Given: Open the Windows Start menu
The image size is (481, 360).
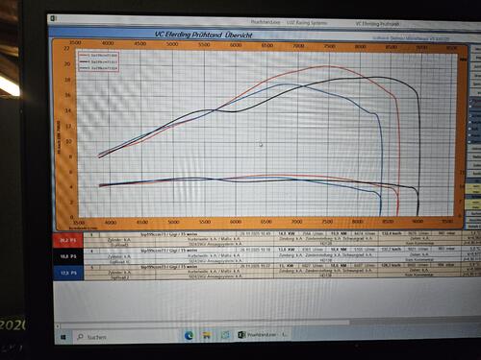Looking at the screenshot, I should pyautogui.click(x=63, y=337).
